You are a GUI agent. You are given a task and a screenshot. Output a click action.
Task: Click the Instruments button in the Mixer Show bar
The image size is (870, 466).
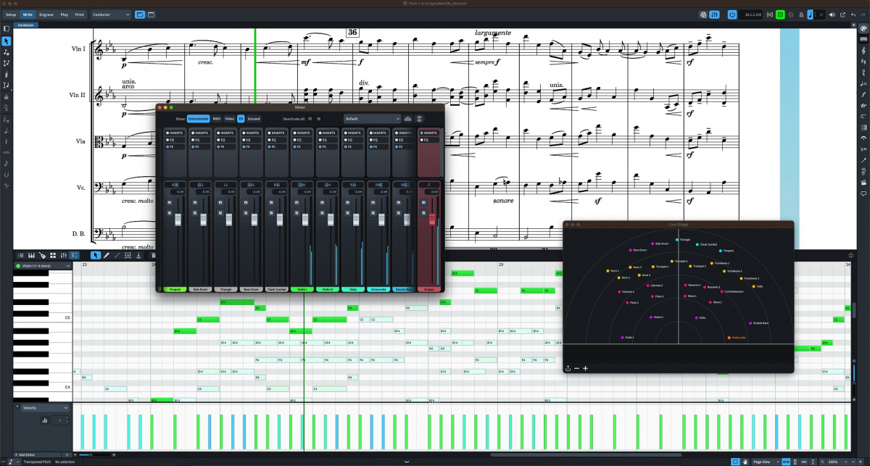[x=197, y=119]
